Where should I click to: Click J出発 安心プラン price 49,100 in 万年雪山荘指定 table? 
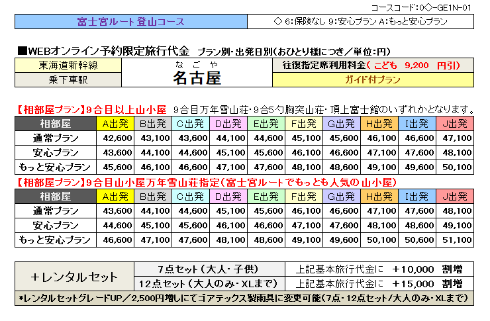point(457,226)
